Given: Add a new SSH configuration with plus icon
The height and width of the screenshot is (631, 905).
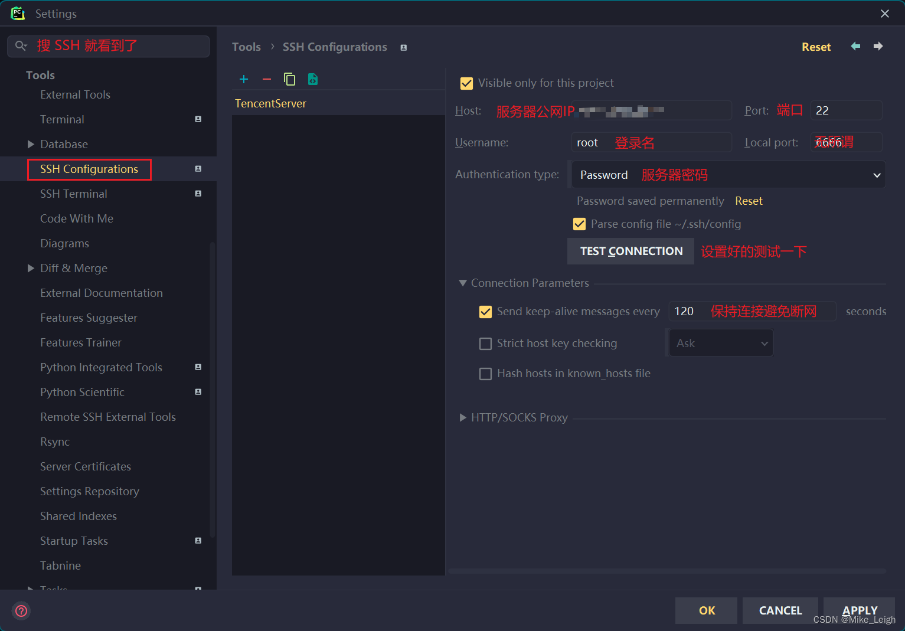Looking at the screenshot, I should click(244, 79).
